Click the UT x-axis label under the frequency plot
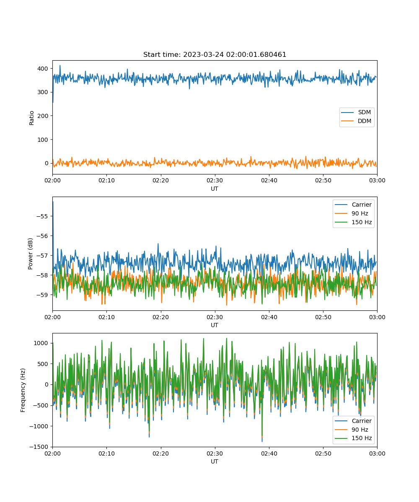The image size is (419, 502). pyautogui.click(x=215, y=461)
